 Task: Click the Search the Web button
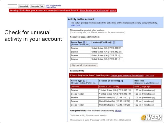[x=37, y=6]
